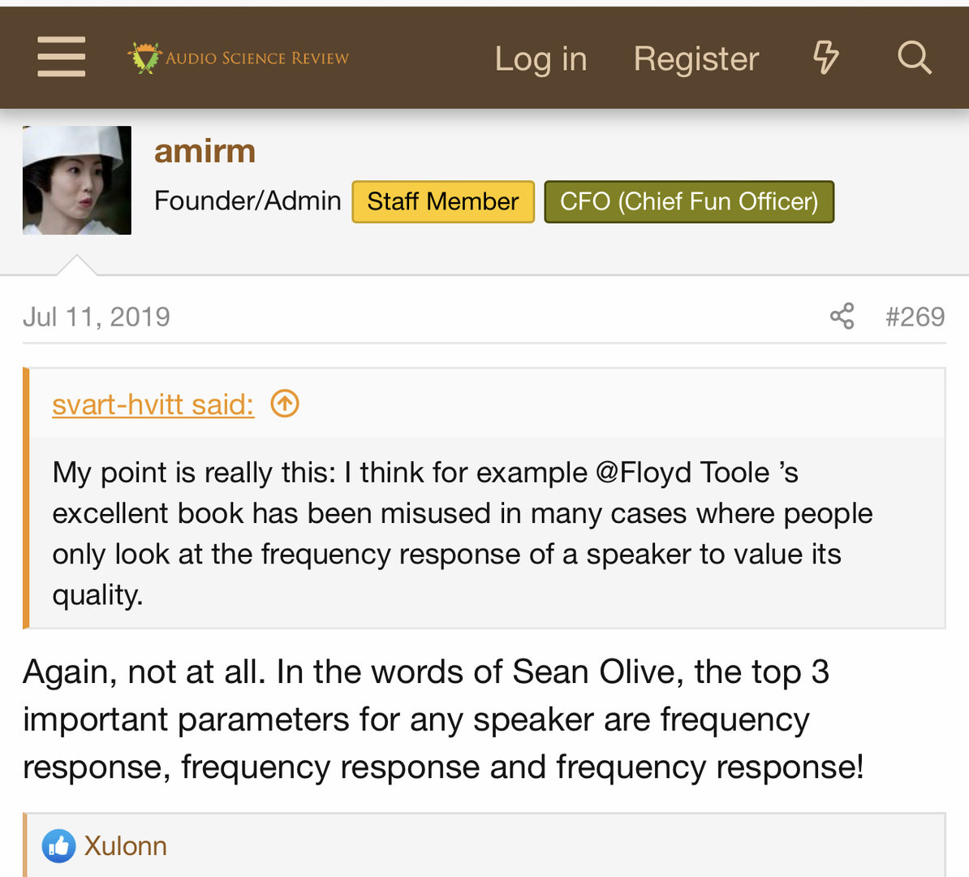969x877 pixels.
Task: Open the What's New lightning bolt icon
Action: pos(825,58)
